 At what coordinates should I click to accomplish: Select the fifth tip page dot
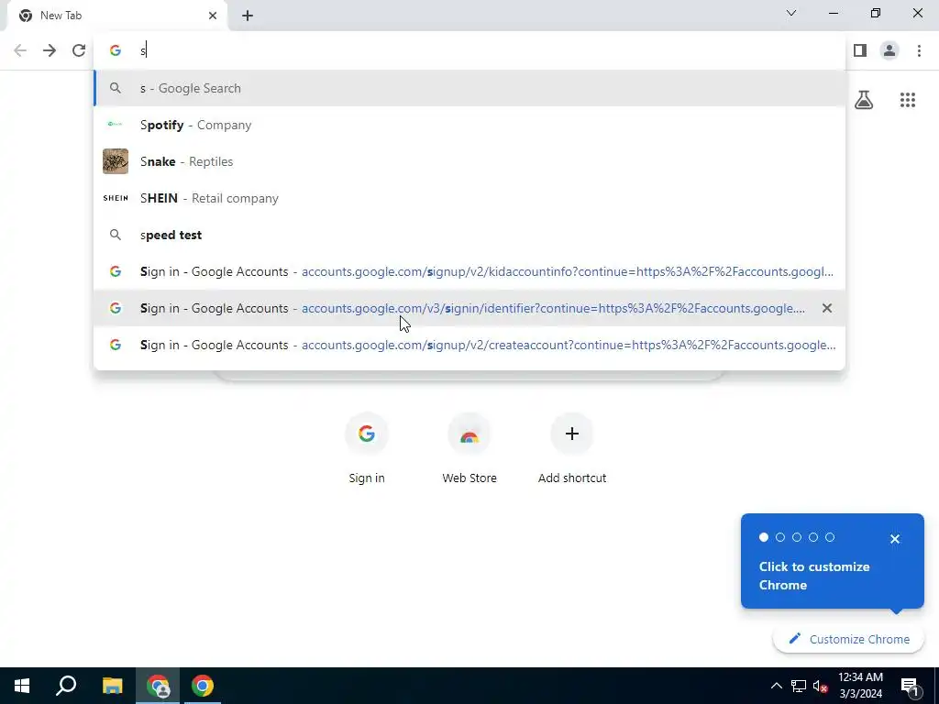pyautogui.click(x=829, y=537)
